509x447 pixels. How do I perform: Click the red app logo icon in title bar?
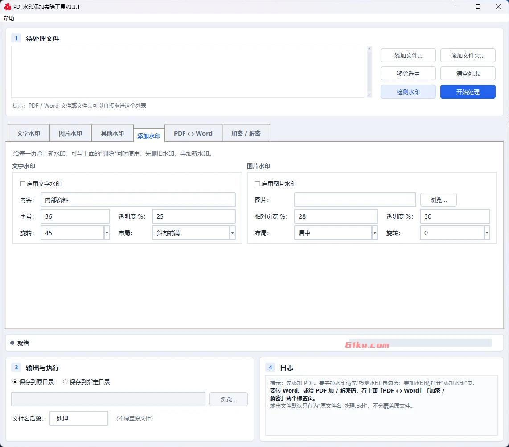pyautogui.click(x=8, y=7)
